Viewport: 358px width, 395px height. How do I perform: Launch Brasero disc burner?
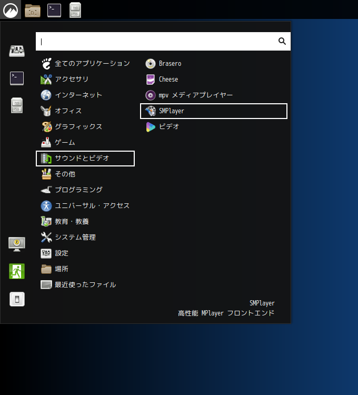[214, 64]
